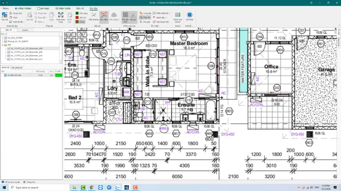This screenshot has width=341, height=191.
Task: Switch to the Bản vẽ panel tab
Action: pyautogui.click(x=9, y=30)
